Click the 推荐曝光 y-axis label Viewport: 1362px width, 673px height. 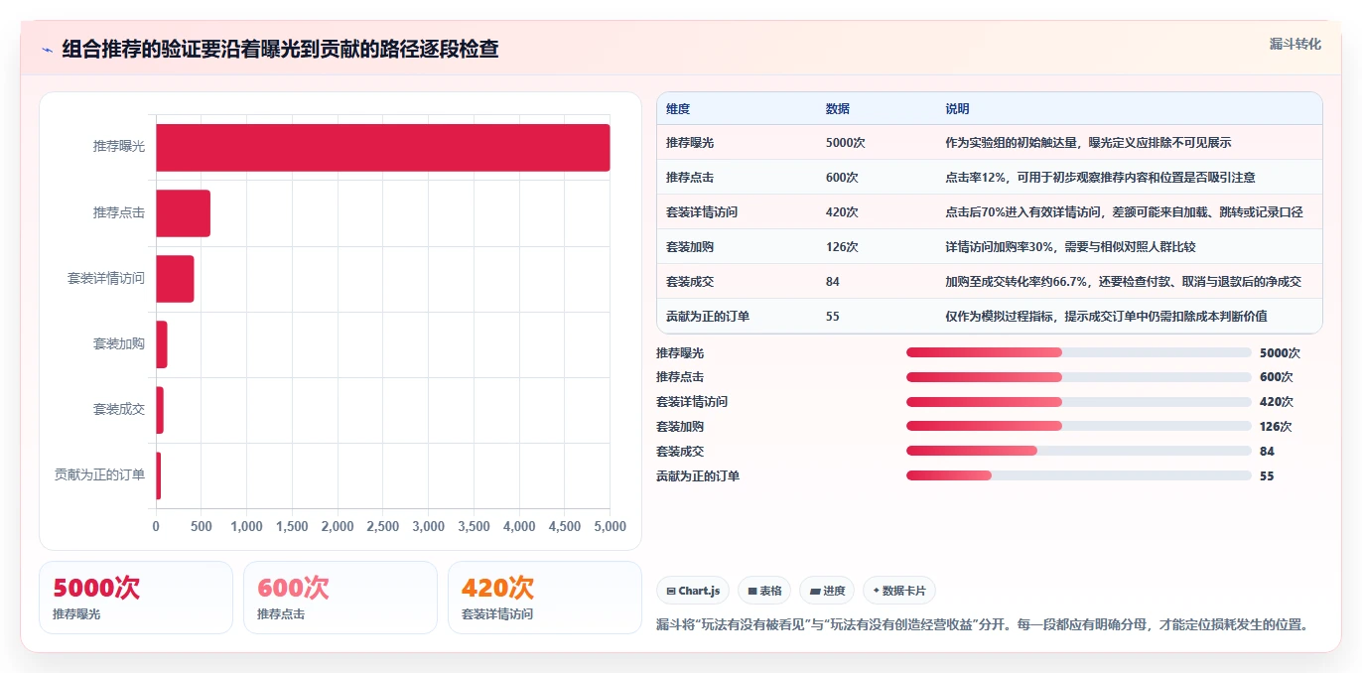pyautogui.click(x=119, y=147)
